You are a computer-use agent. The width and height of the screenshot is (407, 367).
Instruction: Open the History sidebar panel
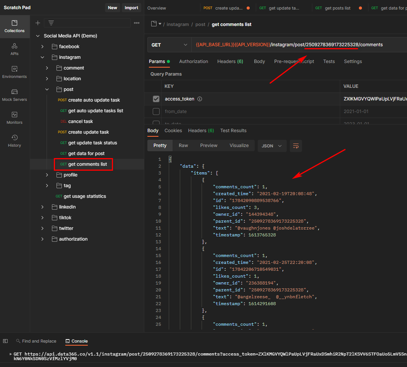[x=15, y=141]
